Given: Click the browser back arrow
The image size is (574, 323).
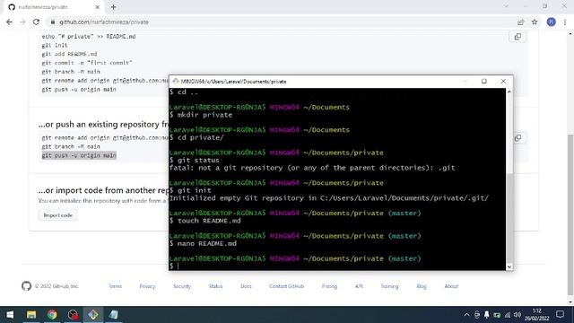Looking at the screenshot, I should (9, 22).
